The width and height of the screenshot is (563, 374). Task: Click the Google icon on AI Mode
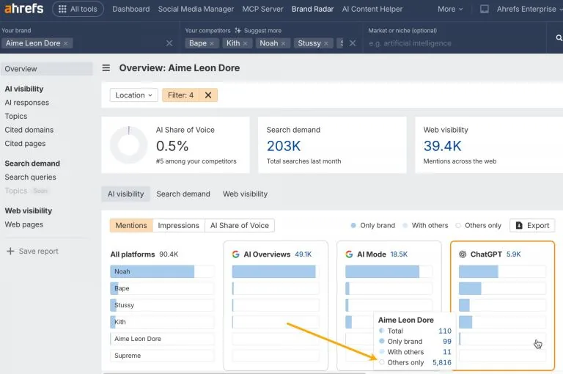349,254
